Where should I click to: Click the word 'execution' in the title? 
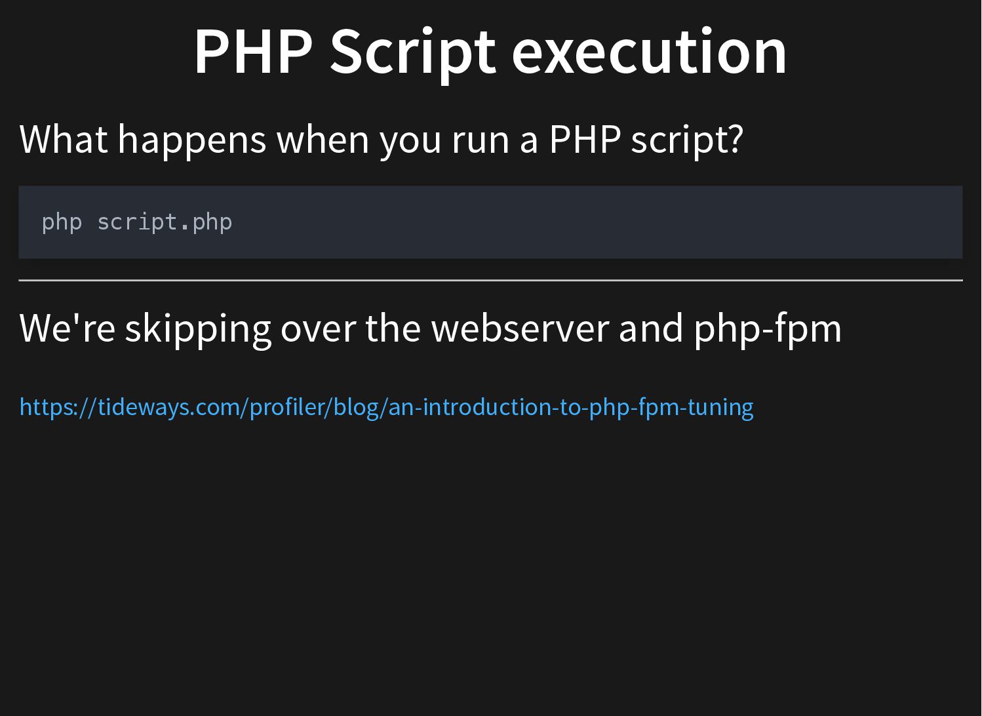tap(648, 51)
